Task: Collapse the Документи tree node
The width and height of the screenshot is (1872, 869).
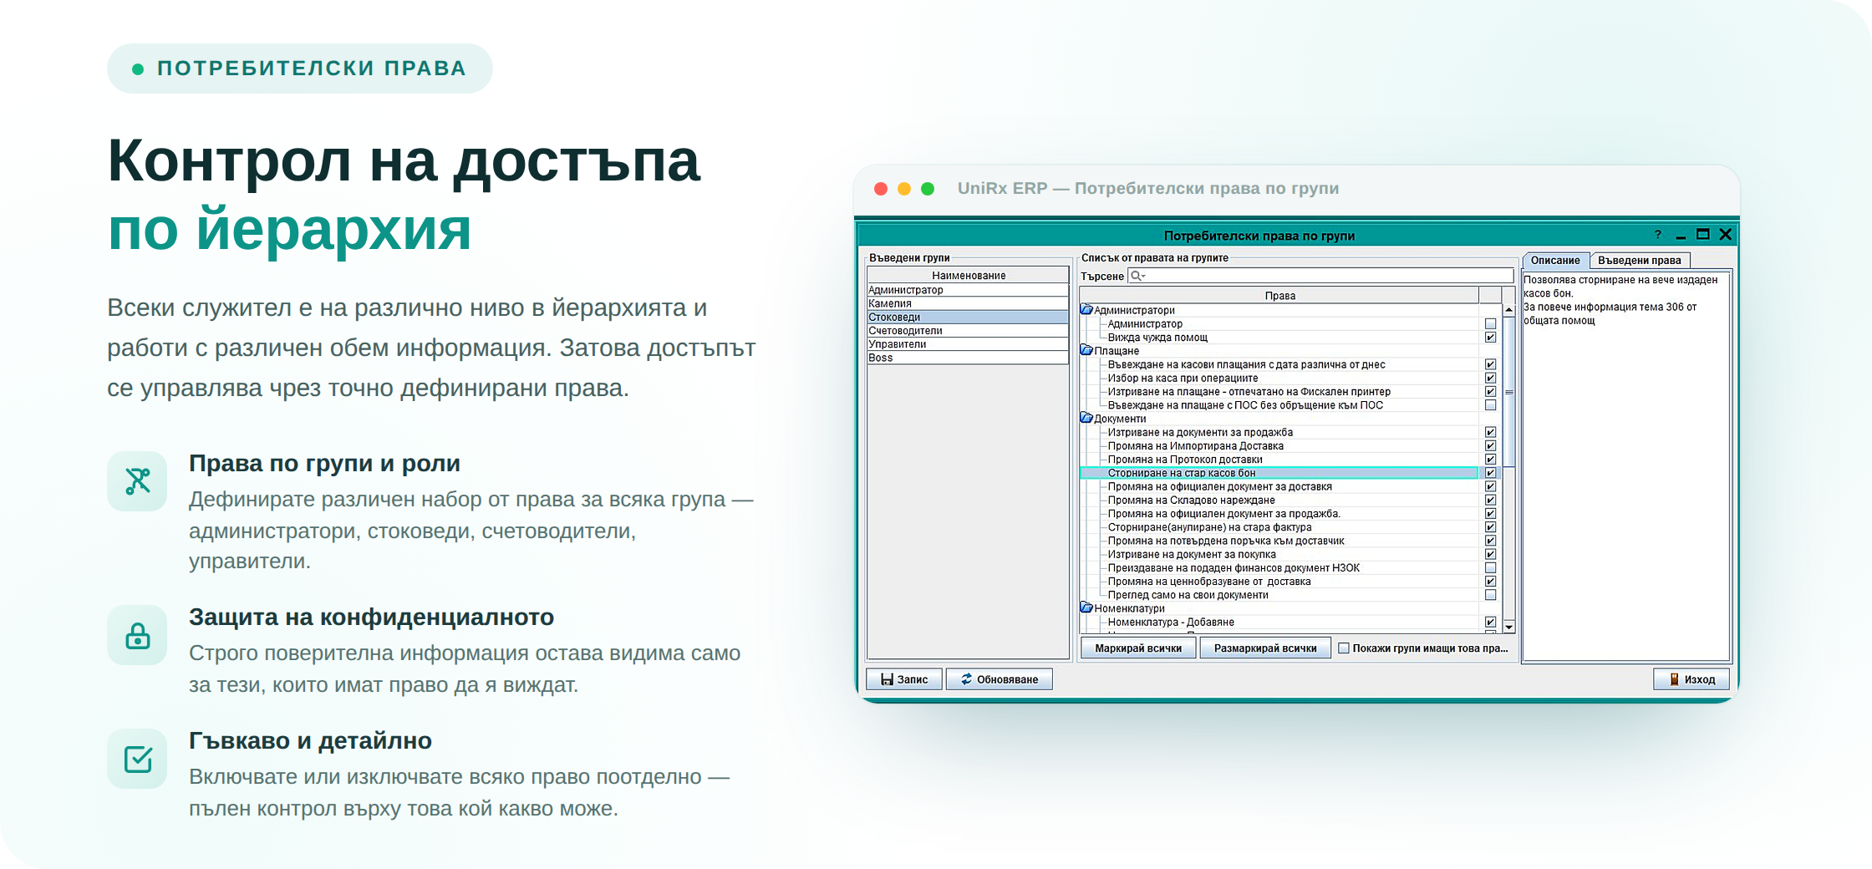Action: tap(1086, 419)
